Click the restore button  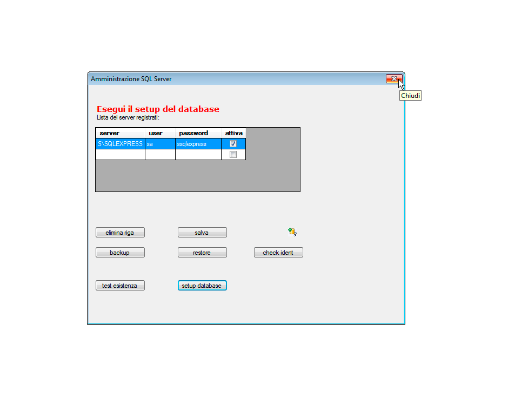202,253
